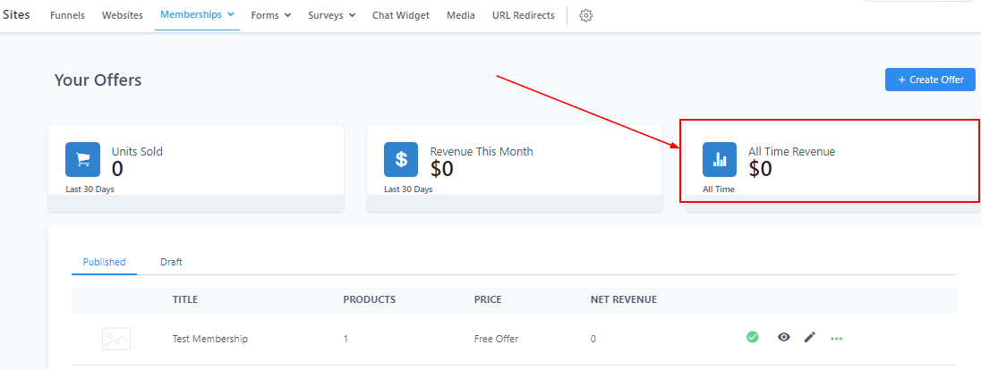Open the Websites section
Image resolution: width=981 pixels, height=370 pixels.
[122, 15]
